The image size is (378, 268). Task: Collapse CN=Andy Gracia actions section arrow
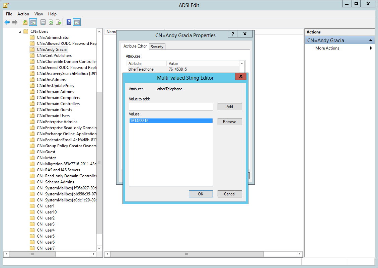371,40
